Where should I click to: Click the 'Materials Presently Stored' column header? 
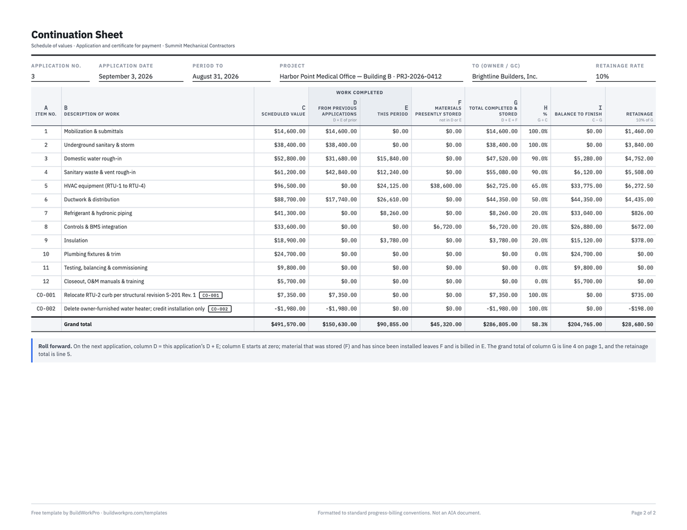click(438, 111)
